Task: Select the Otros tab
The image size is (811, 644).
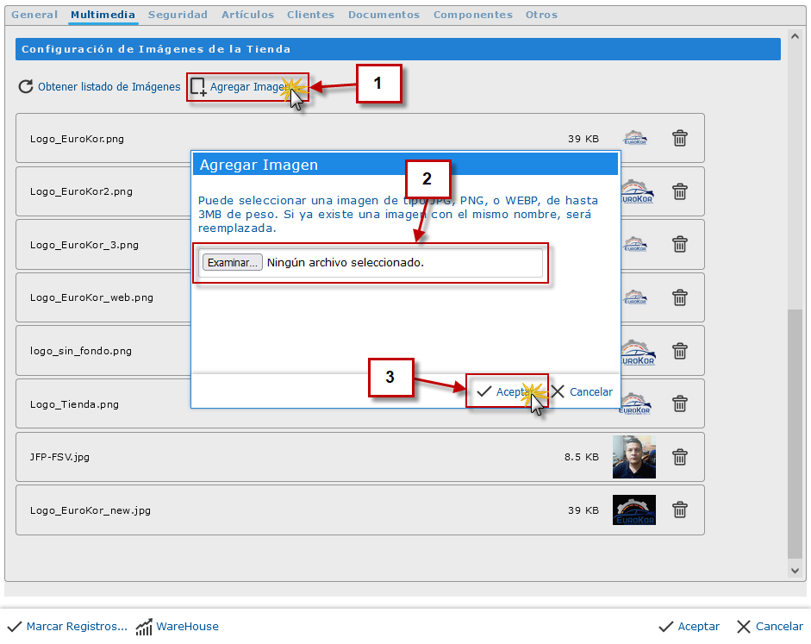Action: [x=541, y=15]
